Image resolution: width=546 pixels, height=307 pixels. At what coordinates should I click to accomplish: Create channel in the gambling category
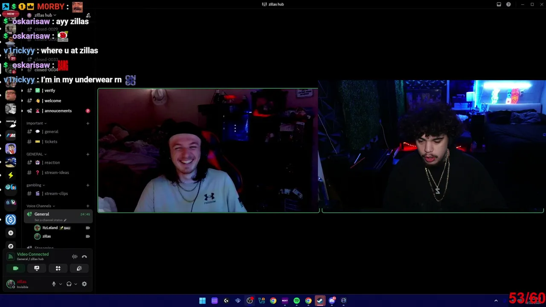(88, 185)
